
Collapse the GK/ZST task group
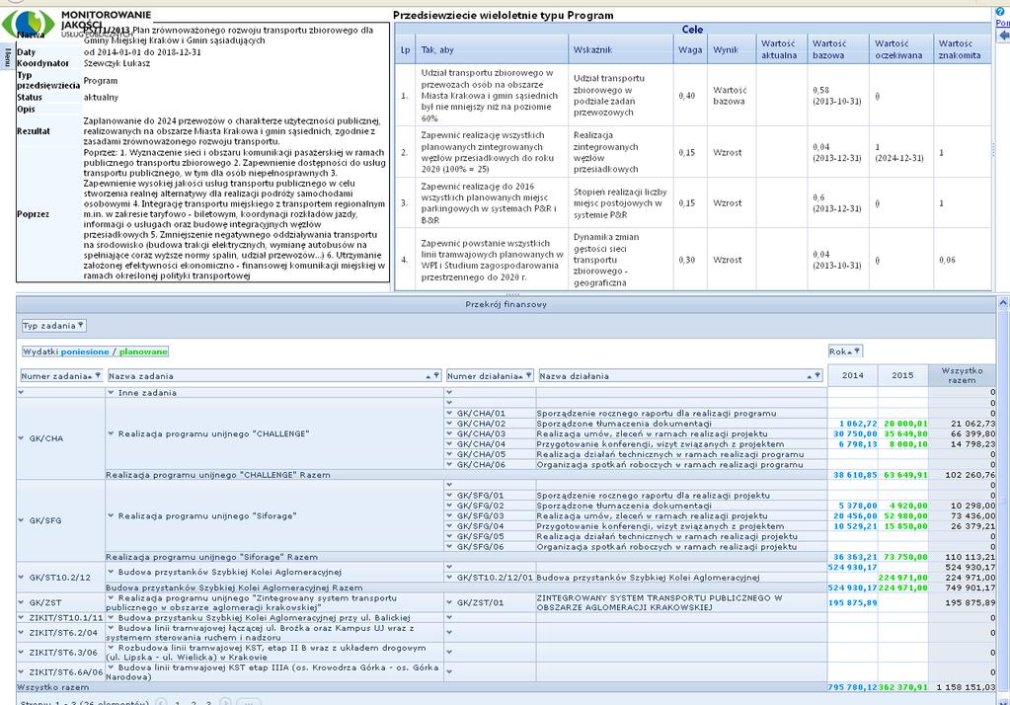coord(22,602)
